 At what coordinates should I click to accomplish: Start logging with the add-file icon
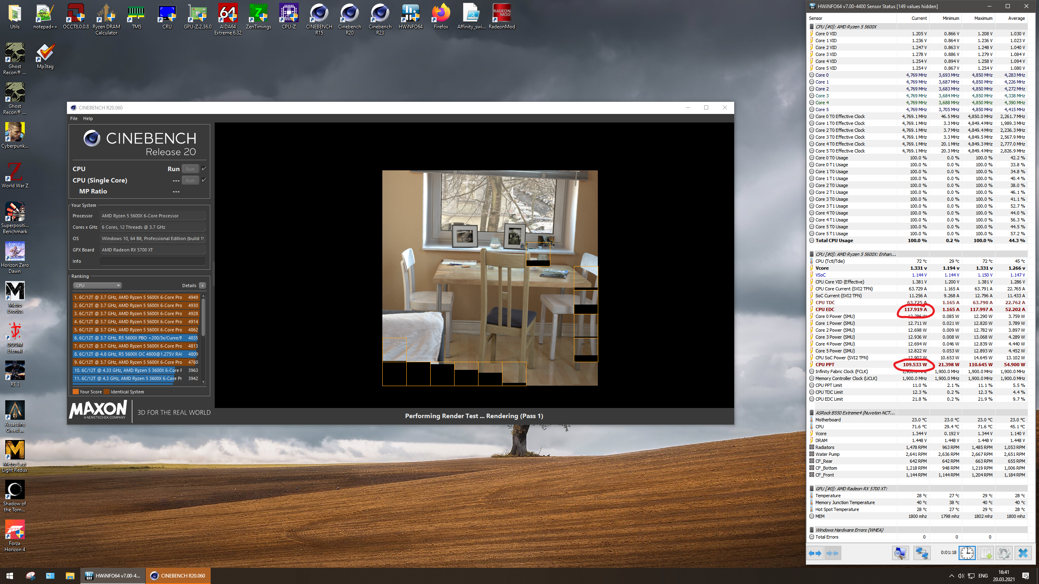coord(985,553)
